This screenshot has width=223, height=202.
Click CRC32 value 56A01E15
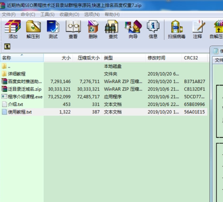(194, 112)
